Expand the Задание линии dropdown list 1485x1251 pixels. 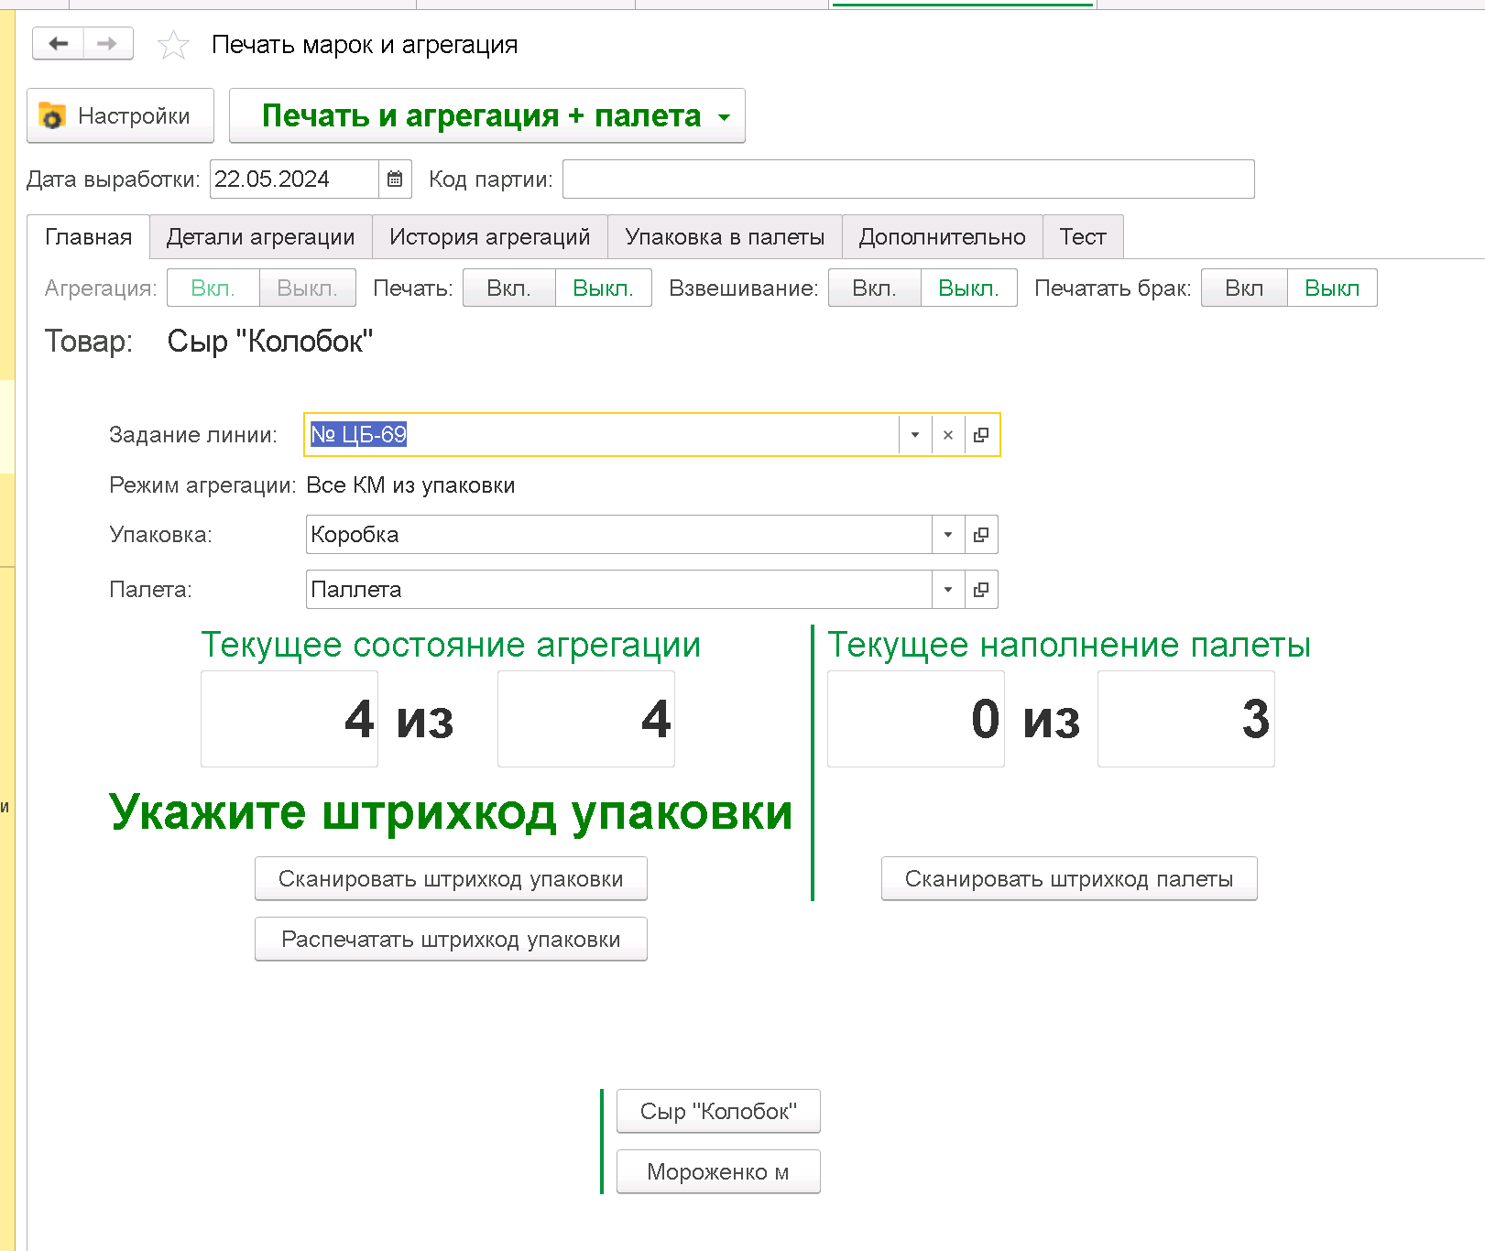point(915,435)
